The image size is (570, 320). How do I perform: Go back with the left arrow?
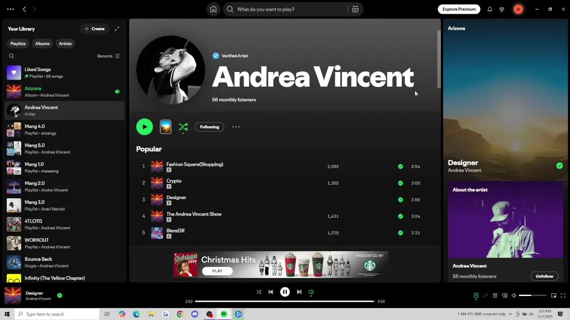point(24,9)
